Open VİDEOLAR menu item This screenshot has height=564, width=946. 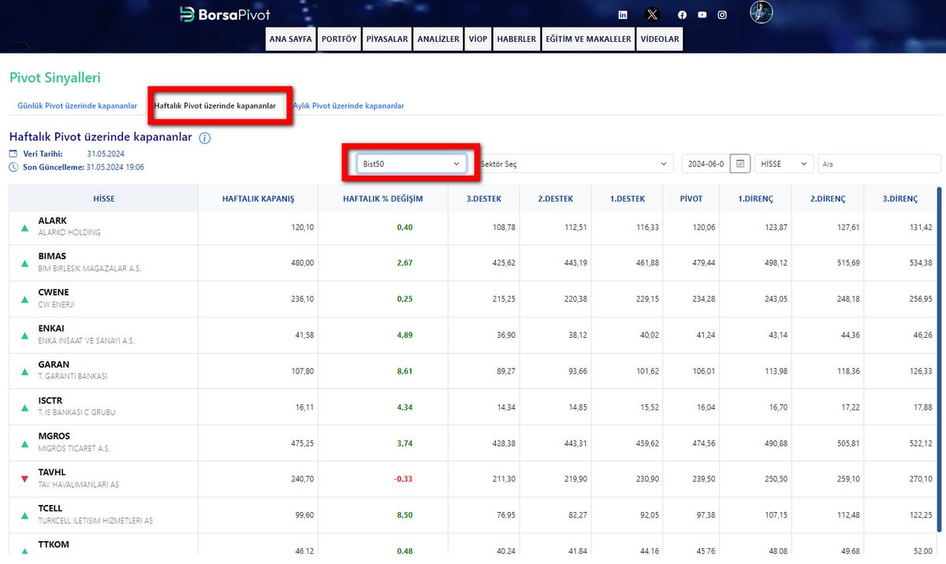(x=660, y=39)
